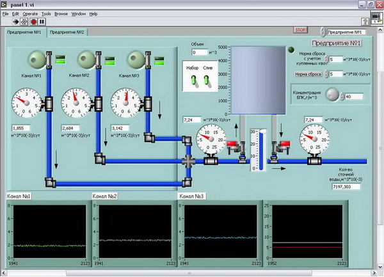Viewport: 384px width, 277px height.
Task: Click the Канал №1 round knob
Action: [36, 59]
